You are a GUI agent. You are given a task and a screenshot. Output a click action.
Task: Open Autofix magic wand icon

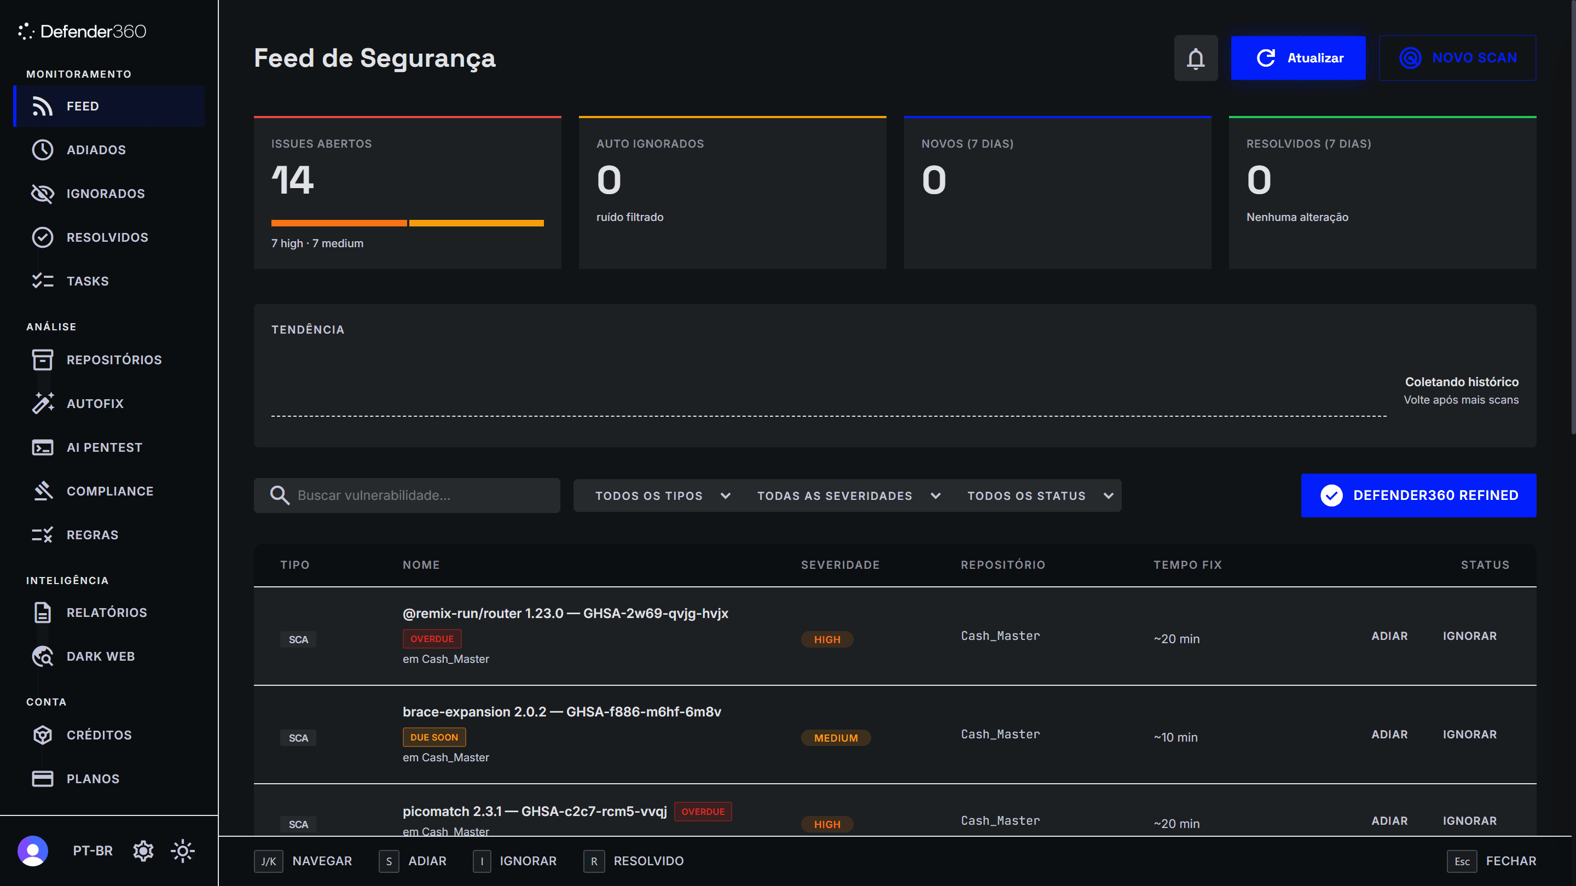[x=42, y=404]
